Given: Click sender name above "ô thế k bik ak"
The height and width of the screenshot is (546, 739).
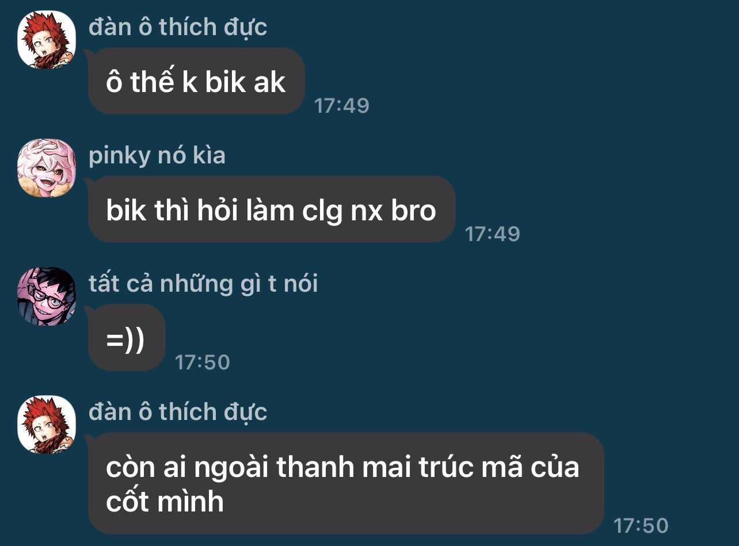Looking at the screenshot, I should click(178, 27).
